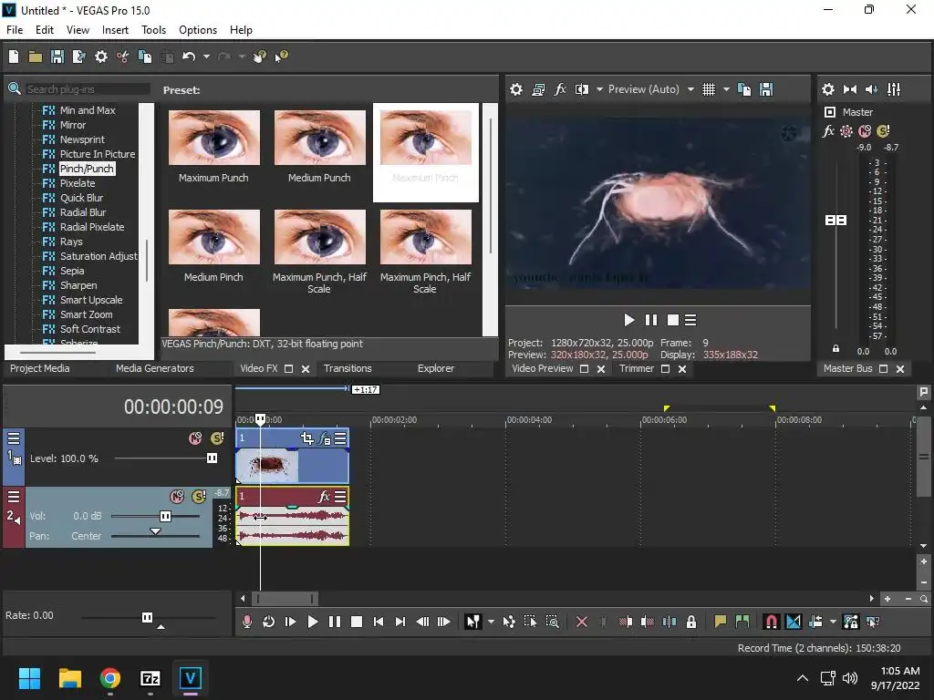Save preview snapshot to file

(766, 89)
